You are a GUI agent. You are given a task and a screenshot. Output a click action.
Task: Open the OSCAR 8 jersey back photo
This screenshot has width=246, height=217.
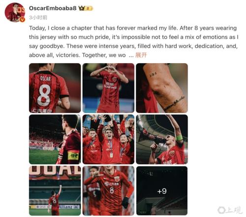point(55,88)
